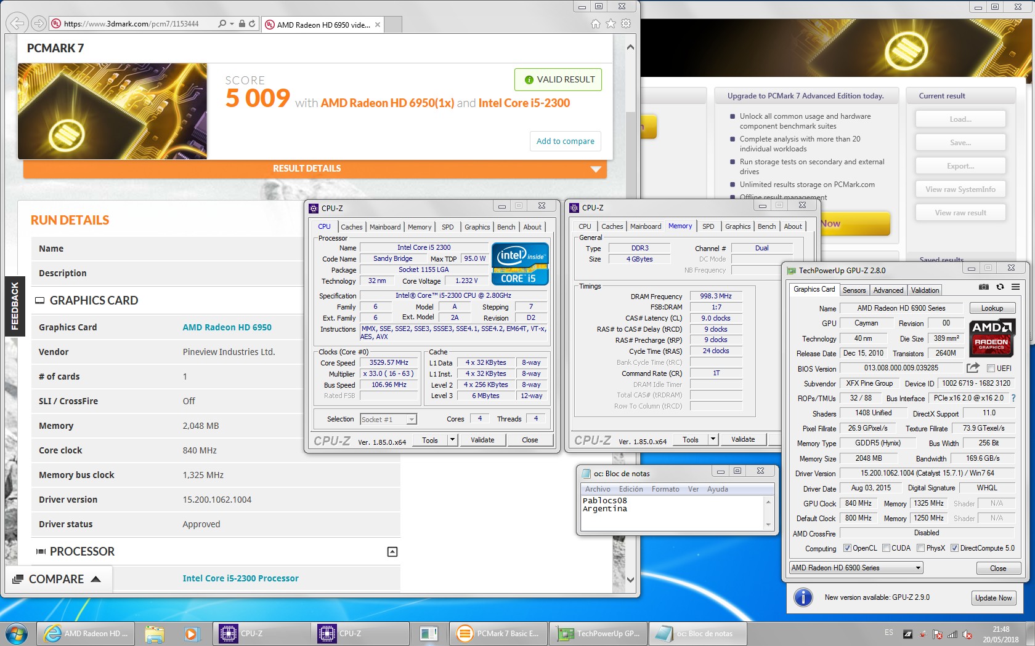Click the GPU-Z refresh icon
Image resolution: width=1035 pixels, height=646 pixels.
1000,287
